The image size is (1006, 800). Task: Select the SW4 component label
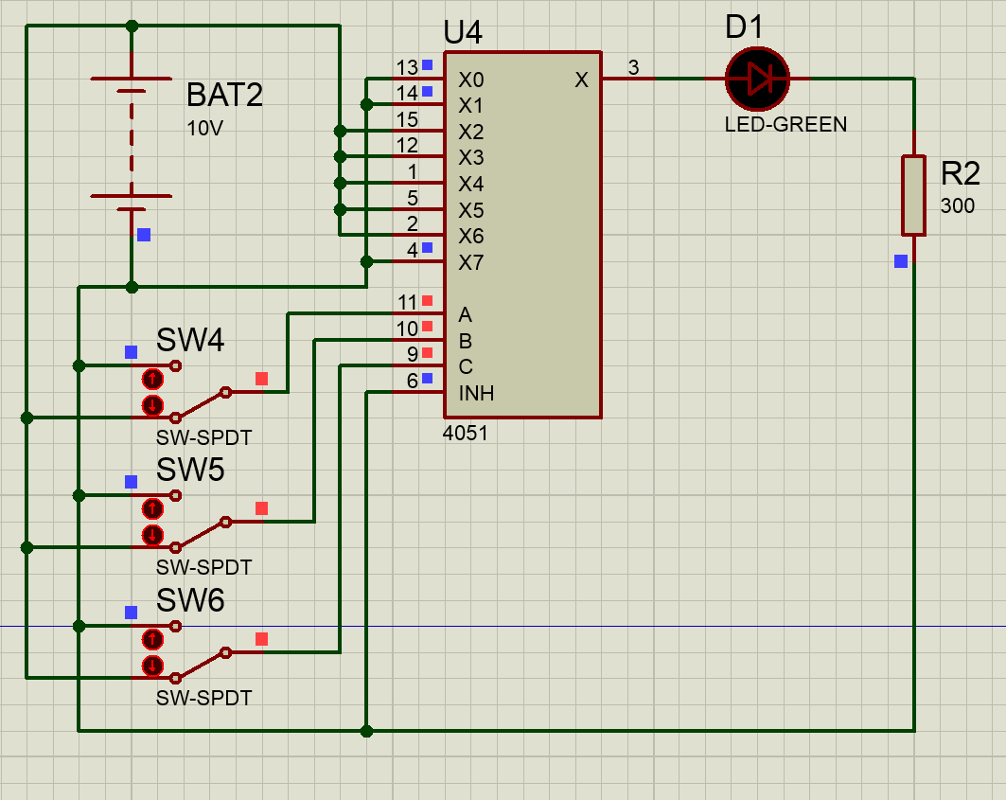[x=190, y=340]
